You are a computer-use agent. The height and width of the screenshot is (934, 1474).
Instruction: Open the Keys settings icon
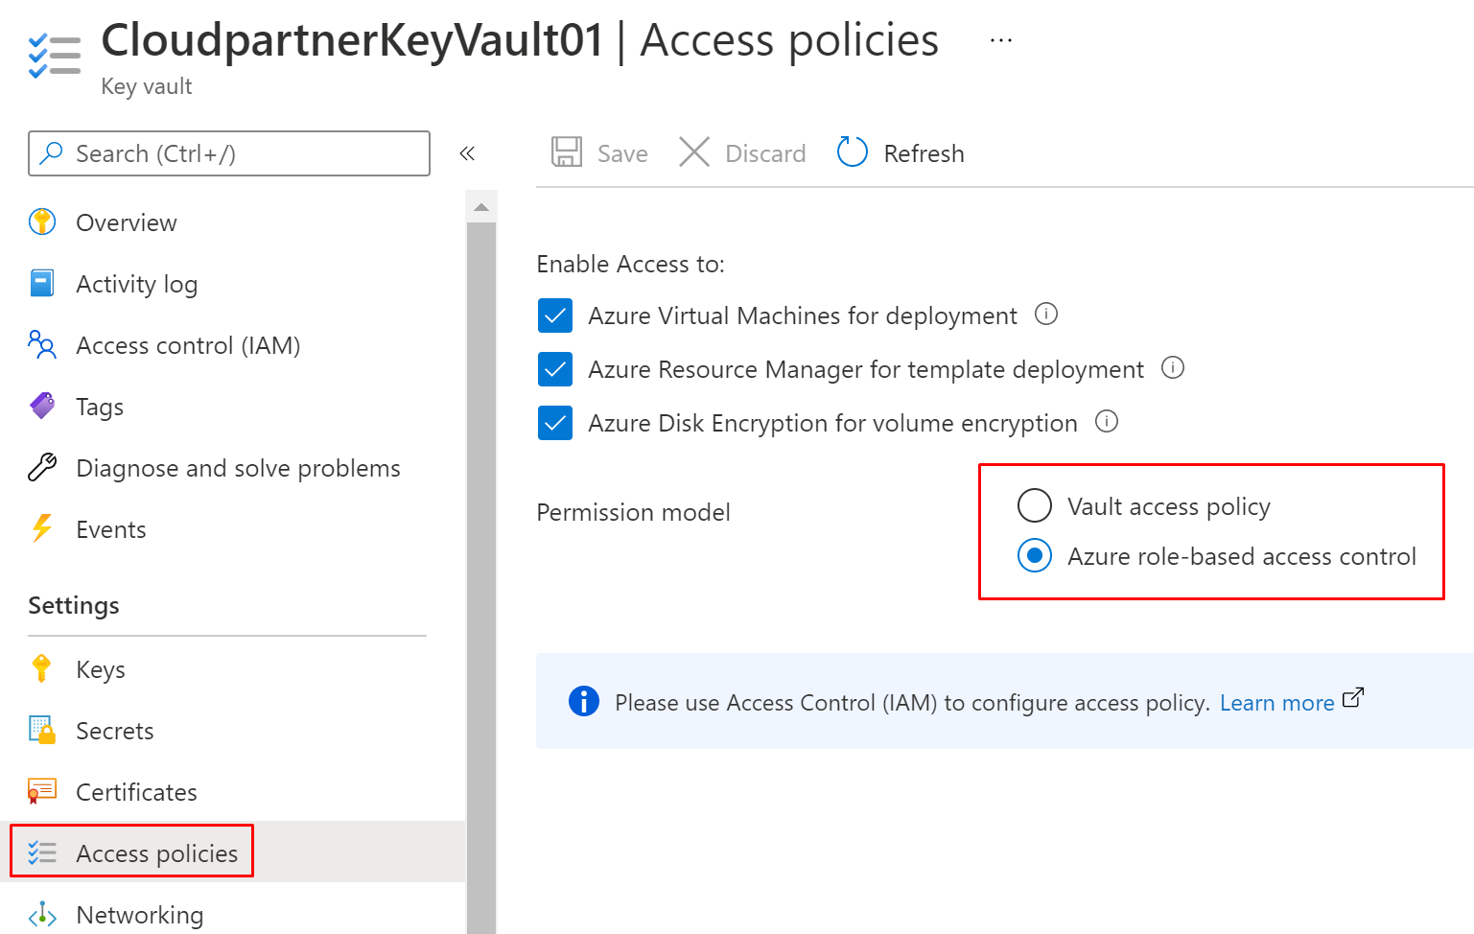click(x=42, y=669)
